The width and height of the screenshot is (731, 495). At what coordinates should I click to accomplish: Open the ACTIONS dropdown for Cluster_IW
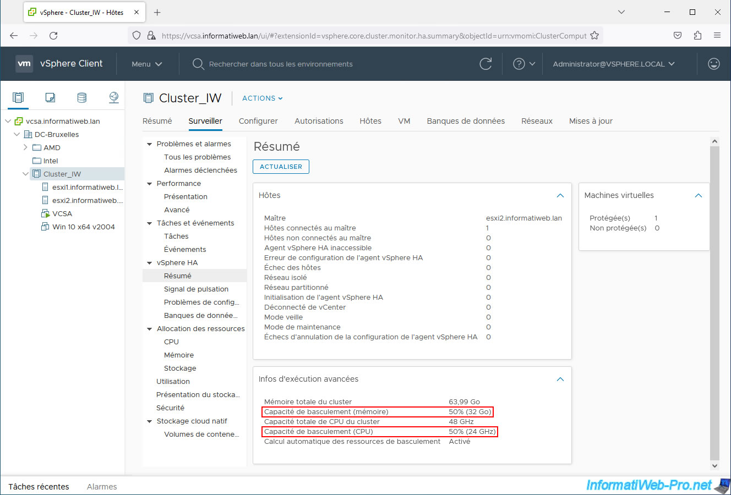point(263,98)
